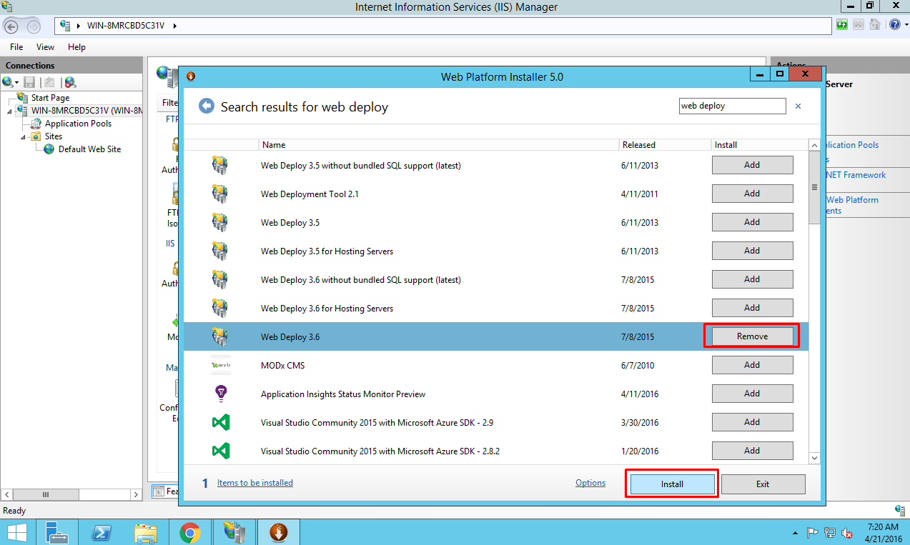This screenshot has width=910, height=545.
Task: Add Web Deploy 3.5 for Hosting Servers
Action: (x=752, y=251)
